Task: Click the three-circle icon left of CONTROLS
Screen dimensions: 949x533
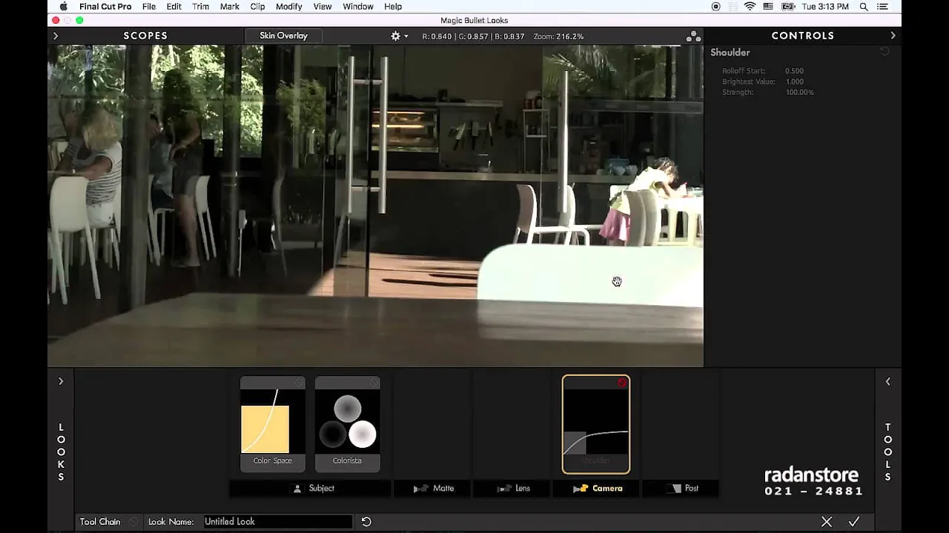Action: [693, 36]
